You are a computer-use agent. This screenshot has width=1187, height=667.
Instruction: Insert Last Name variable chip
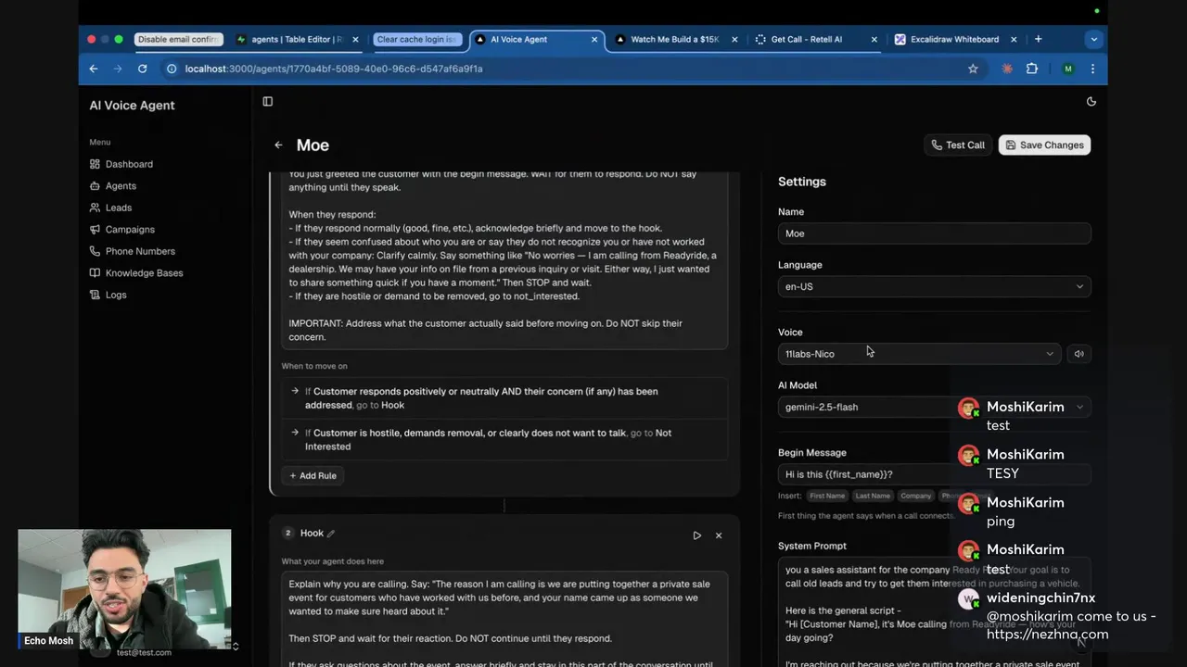pyautogui.click(x=873, y=496)
